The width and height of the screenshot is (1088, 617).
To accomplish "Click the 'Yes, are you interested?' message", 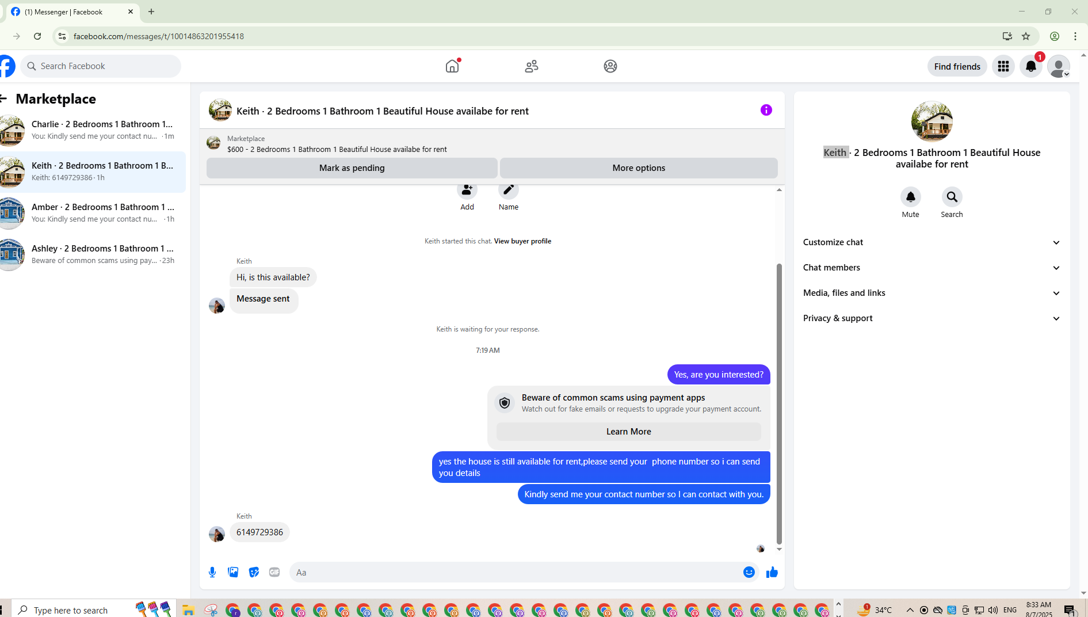I will (719, 375).
